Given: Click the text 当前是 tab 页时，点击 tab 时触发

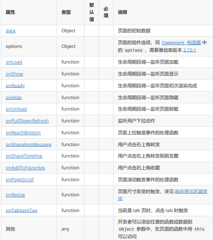Looking at the screenshot, I should coord(153,210).
